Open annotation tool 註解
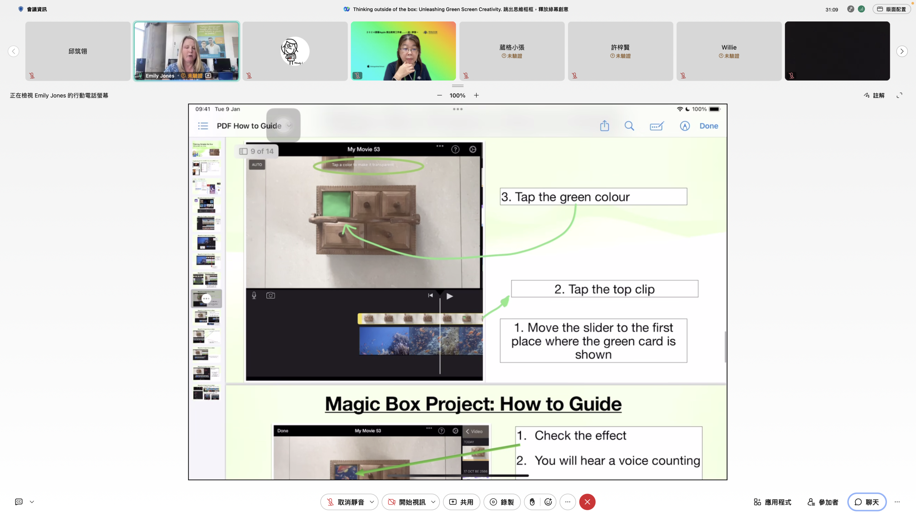 [874, 95]
